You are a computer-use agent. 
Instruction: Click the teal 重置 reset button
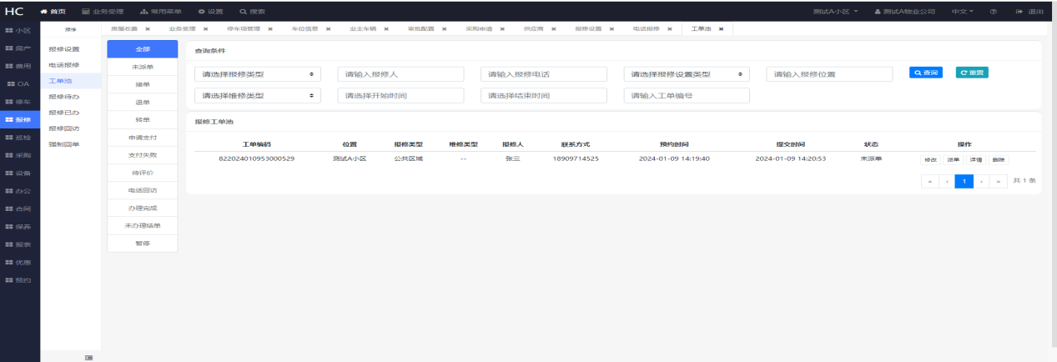(972, 73)
